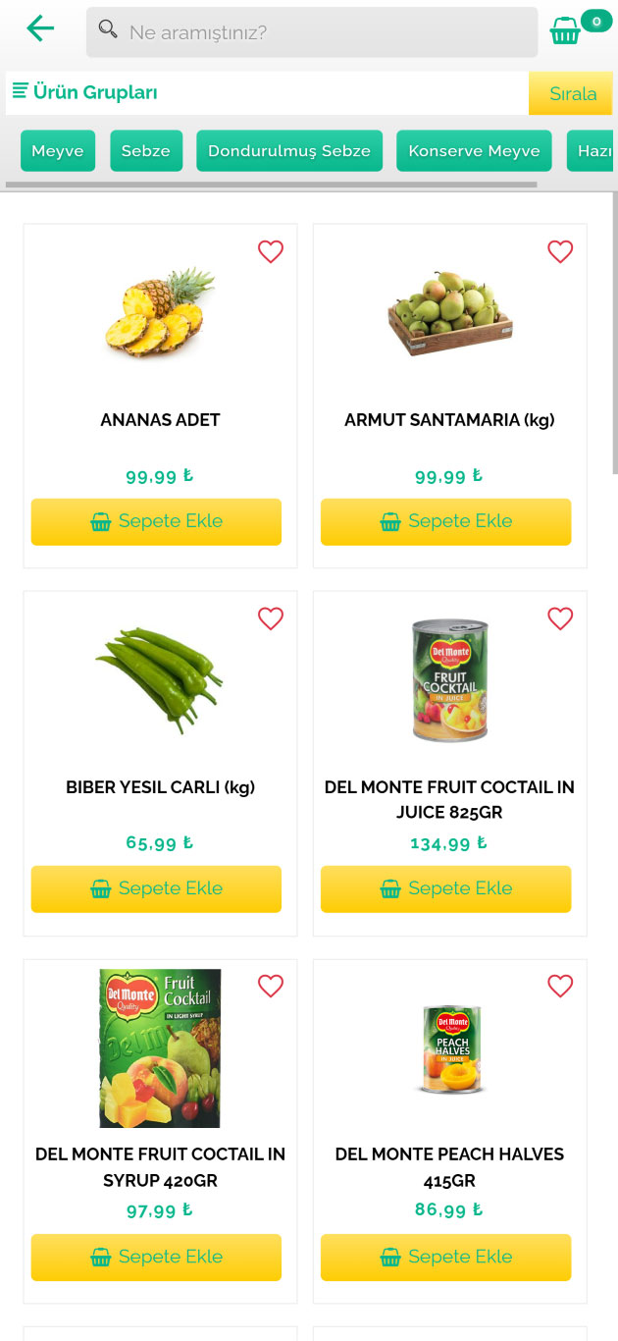Open the Konserve Meyve category

[x=474, y=151]
